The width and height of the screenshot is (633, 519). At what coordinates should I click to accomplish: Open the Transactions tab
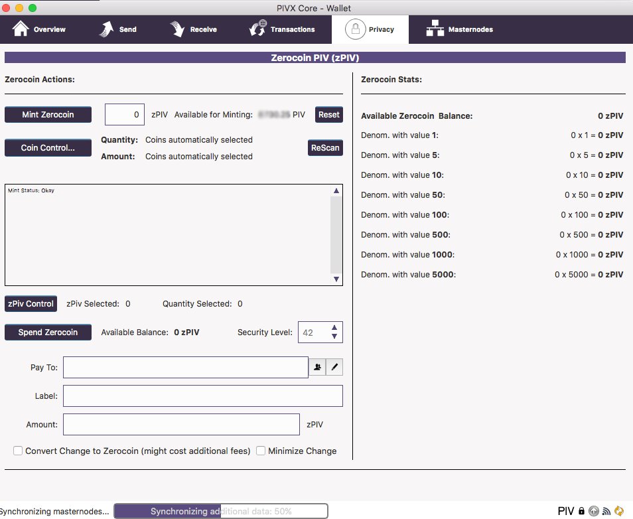pyautogui.click(x=282, y=29)
